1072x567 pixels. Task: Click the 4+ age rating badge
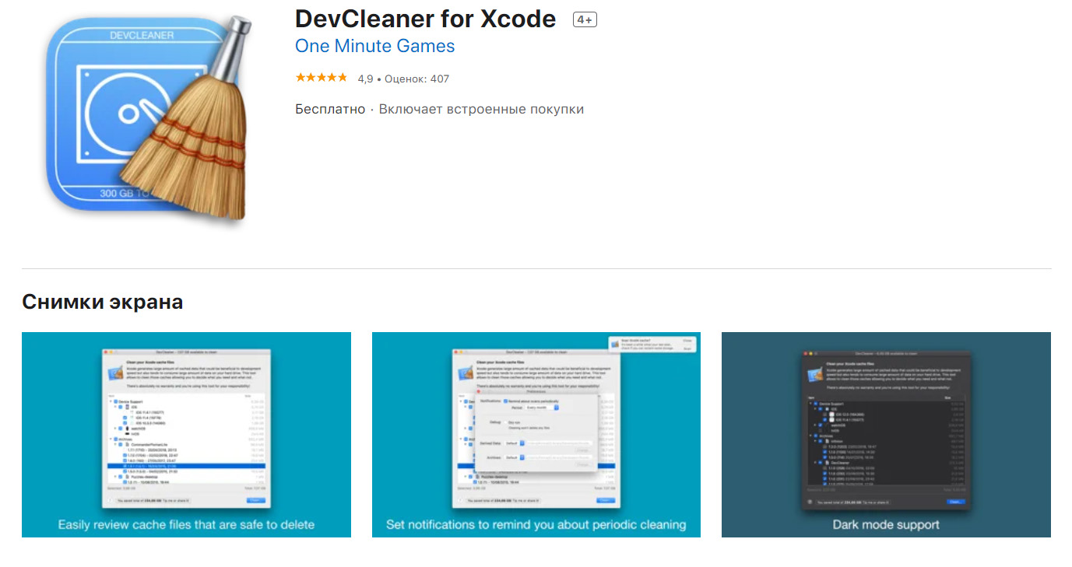[585, 19]
